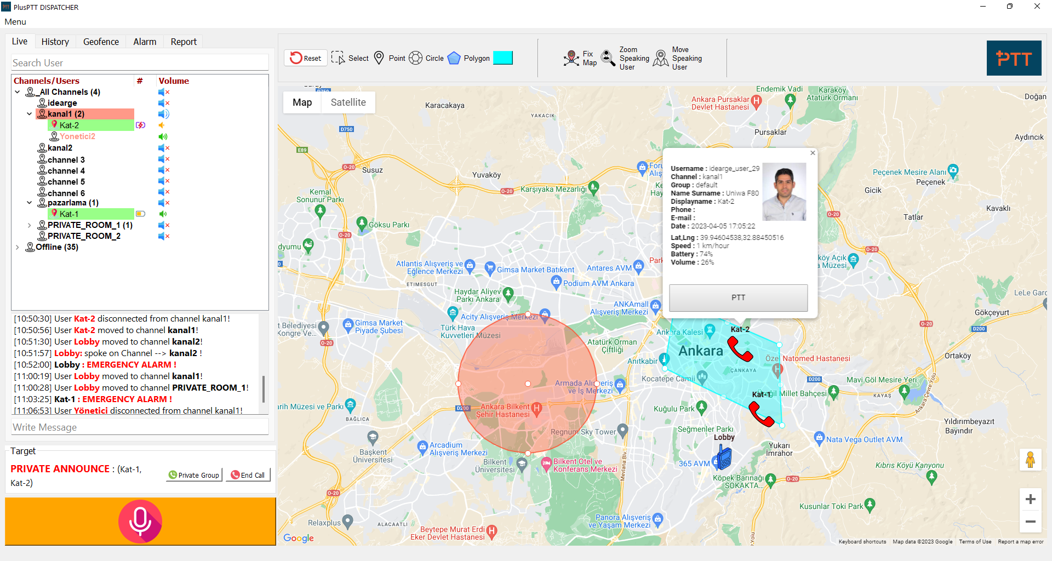The width and height of the screenshot is (1052, 561).
Task: Open the Report tab
Action: click(184, 42)
